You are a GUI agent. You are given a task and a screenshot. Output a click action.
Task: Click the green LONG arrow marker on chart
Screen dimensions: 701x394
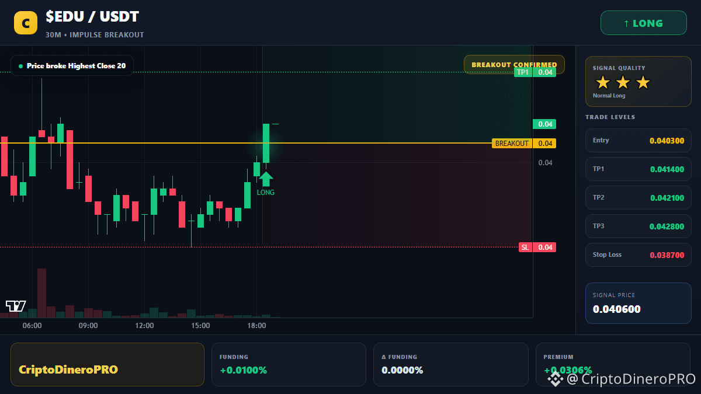pos(266,179)
